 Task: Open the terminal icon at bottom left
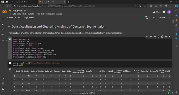3,89
